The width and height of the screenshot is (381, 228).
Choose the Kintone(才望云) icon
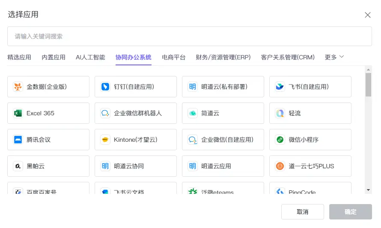pyautogui.click(x=105, y=140)
